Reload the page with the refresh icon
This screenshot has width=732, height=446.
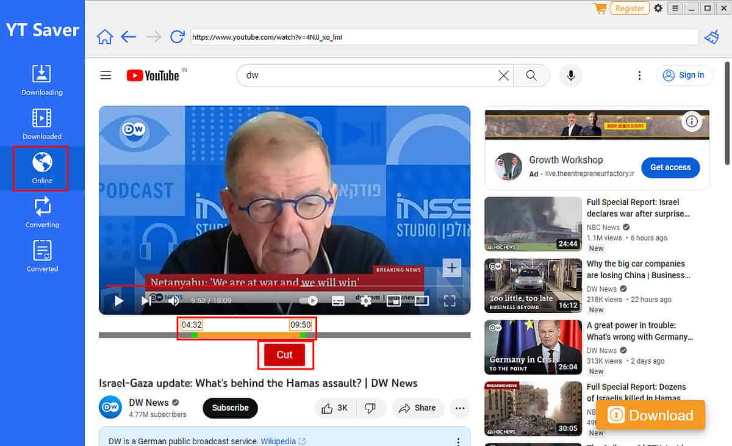[x=177, y=37]
